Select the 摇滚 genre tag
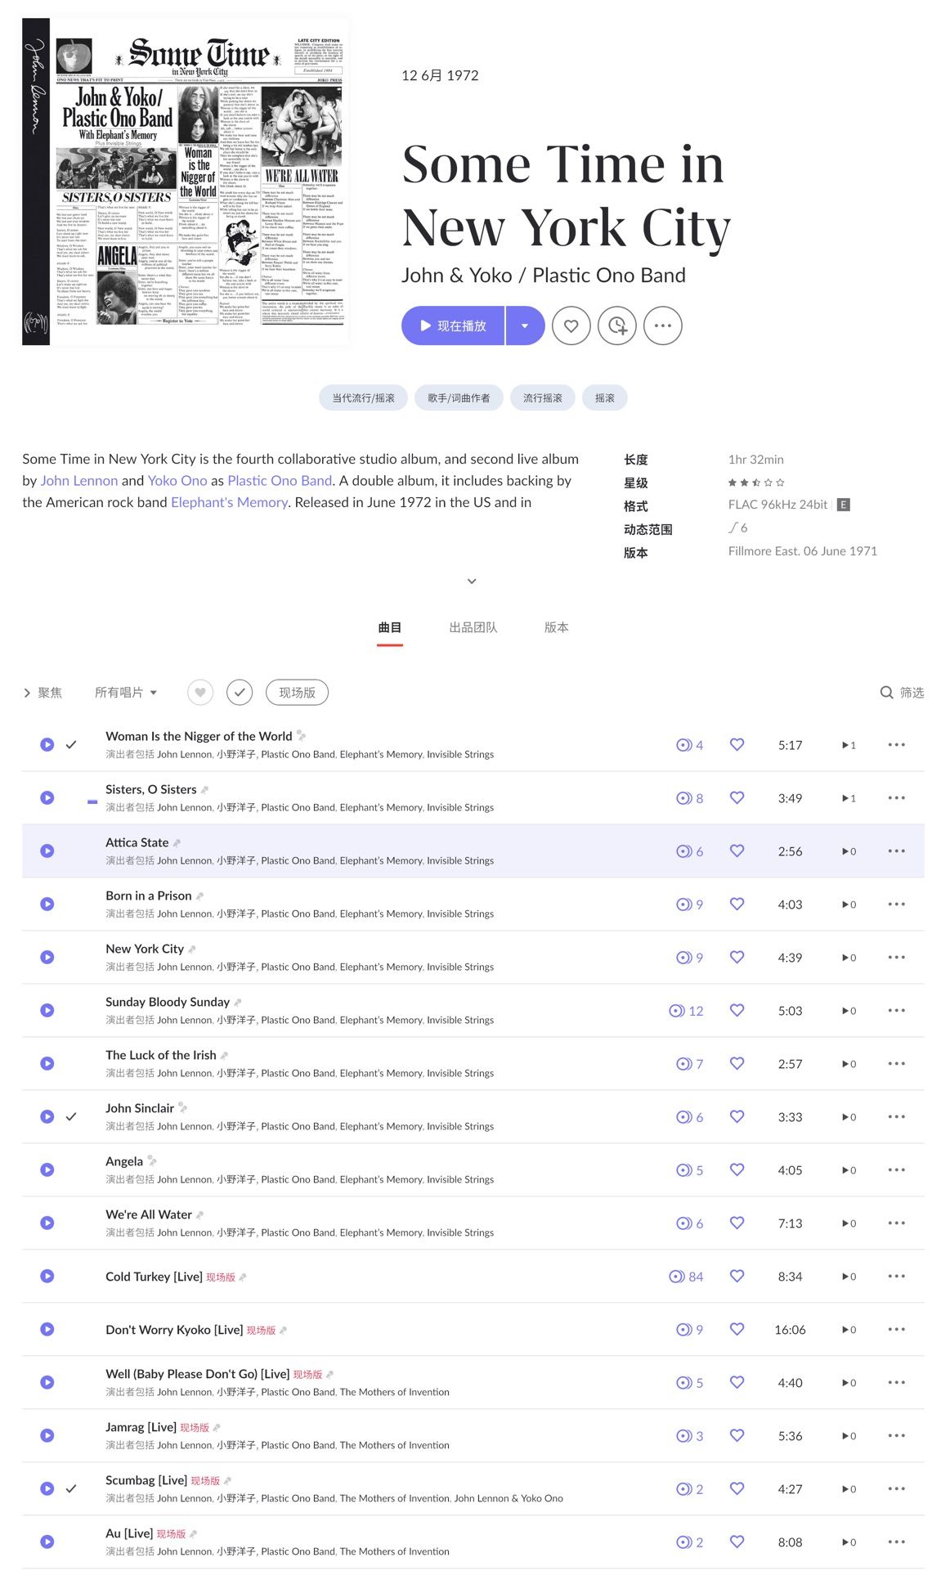941x1589 pixels. click(x=605, y=397)
